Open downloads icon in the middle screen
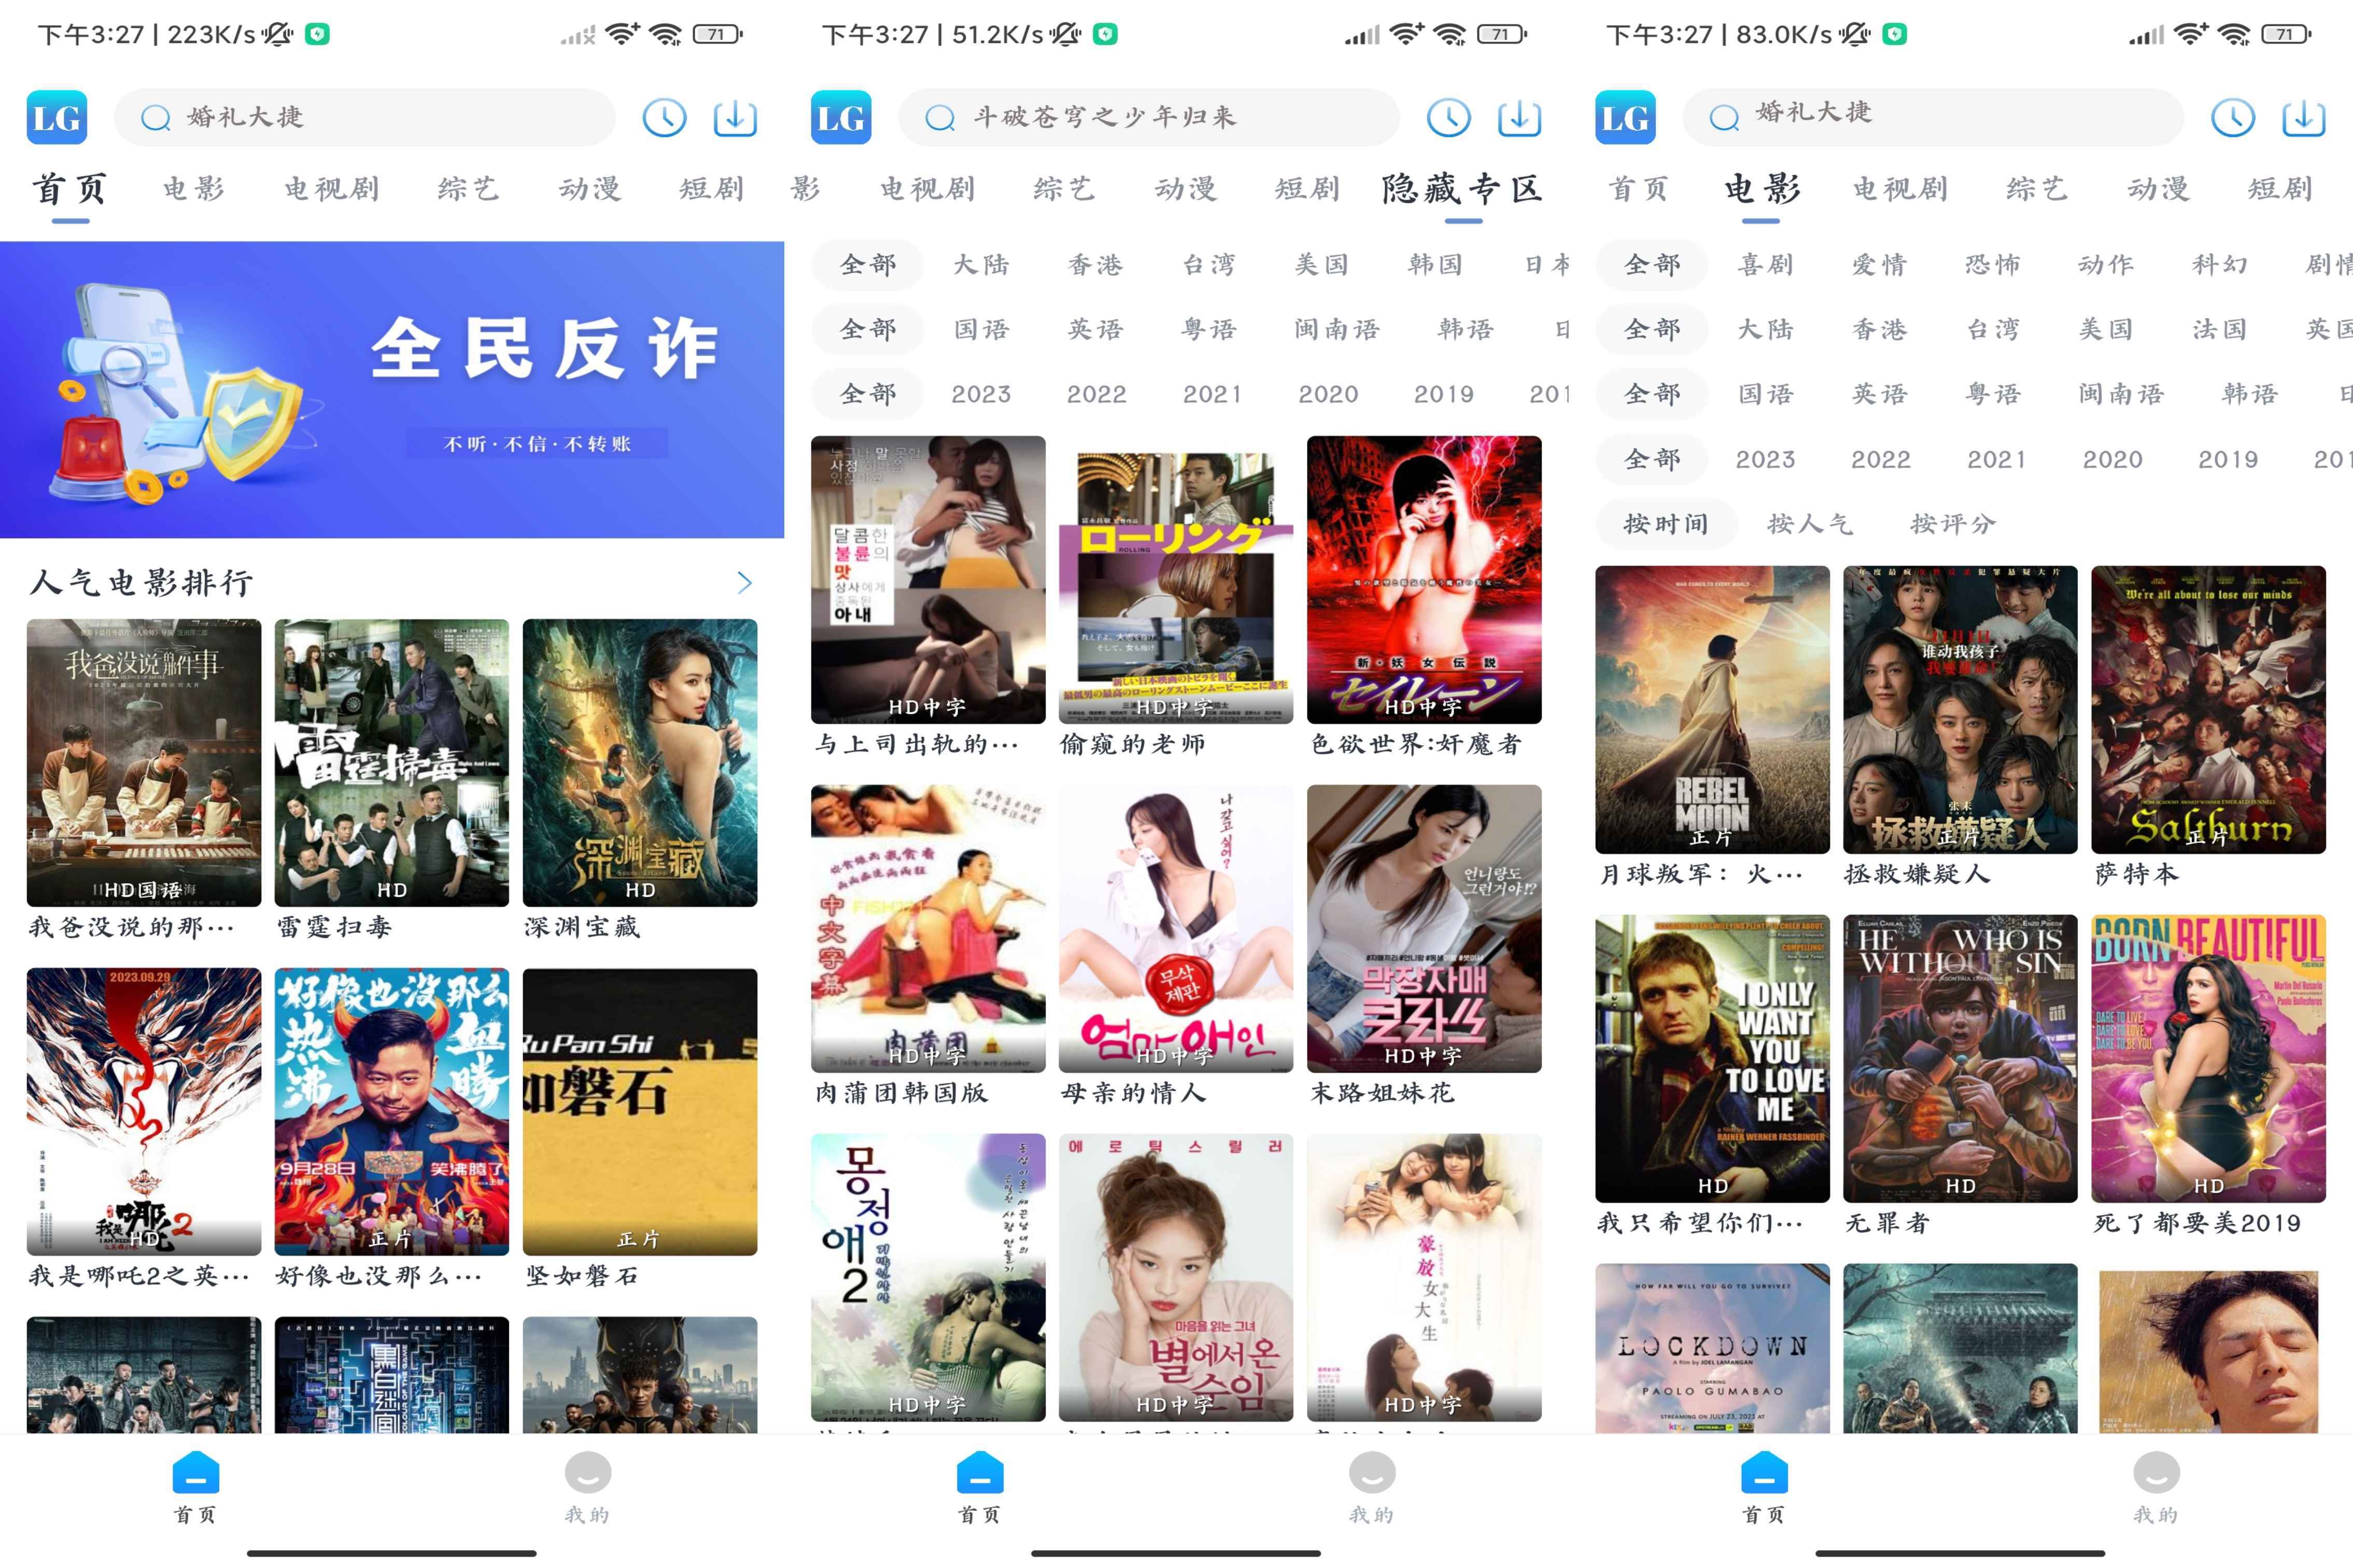The width and height of the screenshot is (2353, 1568). point(1519,118)
